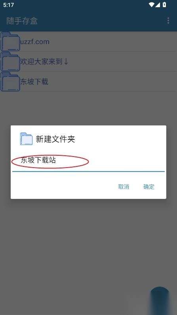
Task: Tap the 随手存盒 app title
Action: (x=22, y=21)
